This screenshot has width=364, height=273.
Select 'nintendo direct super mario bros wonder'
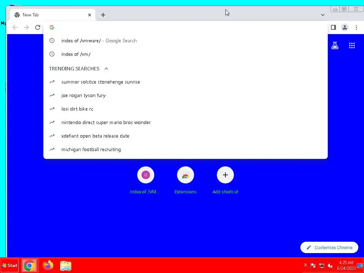click(186, 122)
